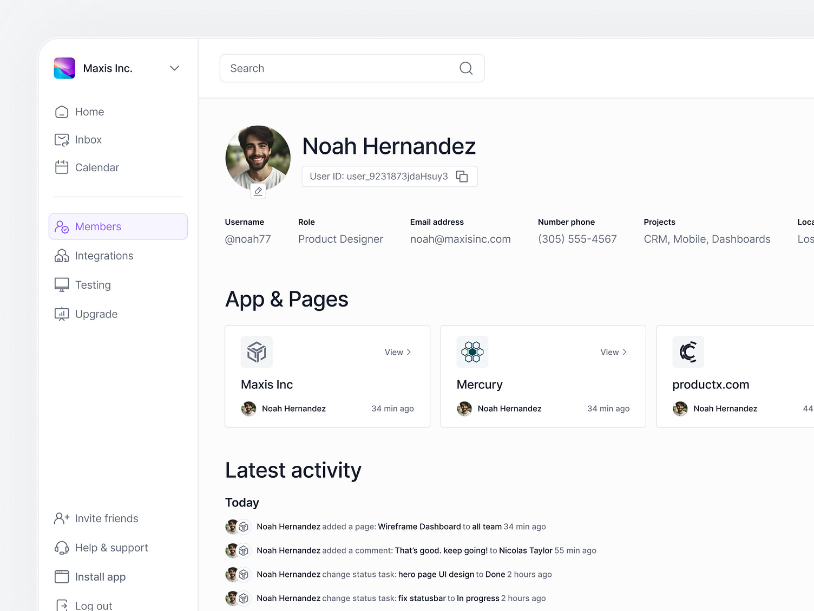Image resolution: width=814 pixels, height=611 pixels.
Task: Open the Inbox icon in sidebar
Action: [x=62, y=140]
